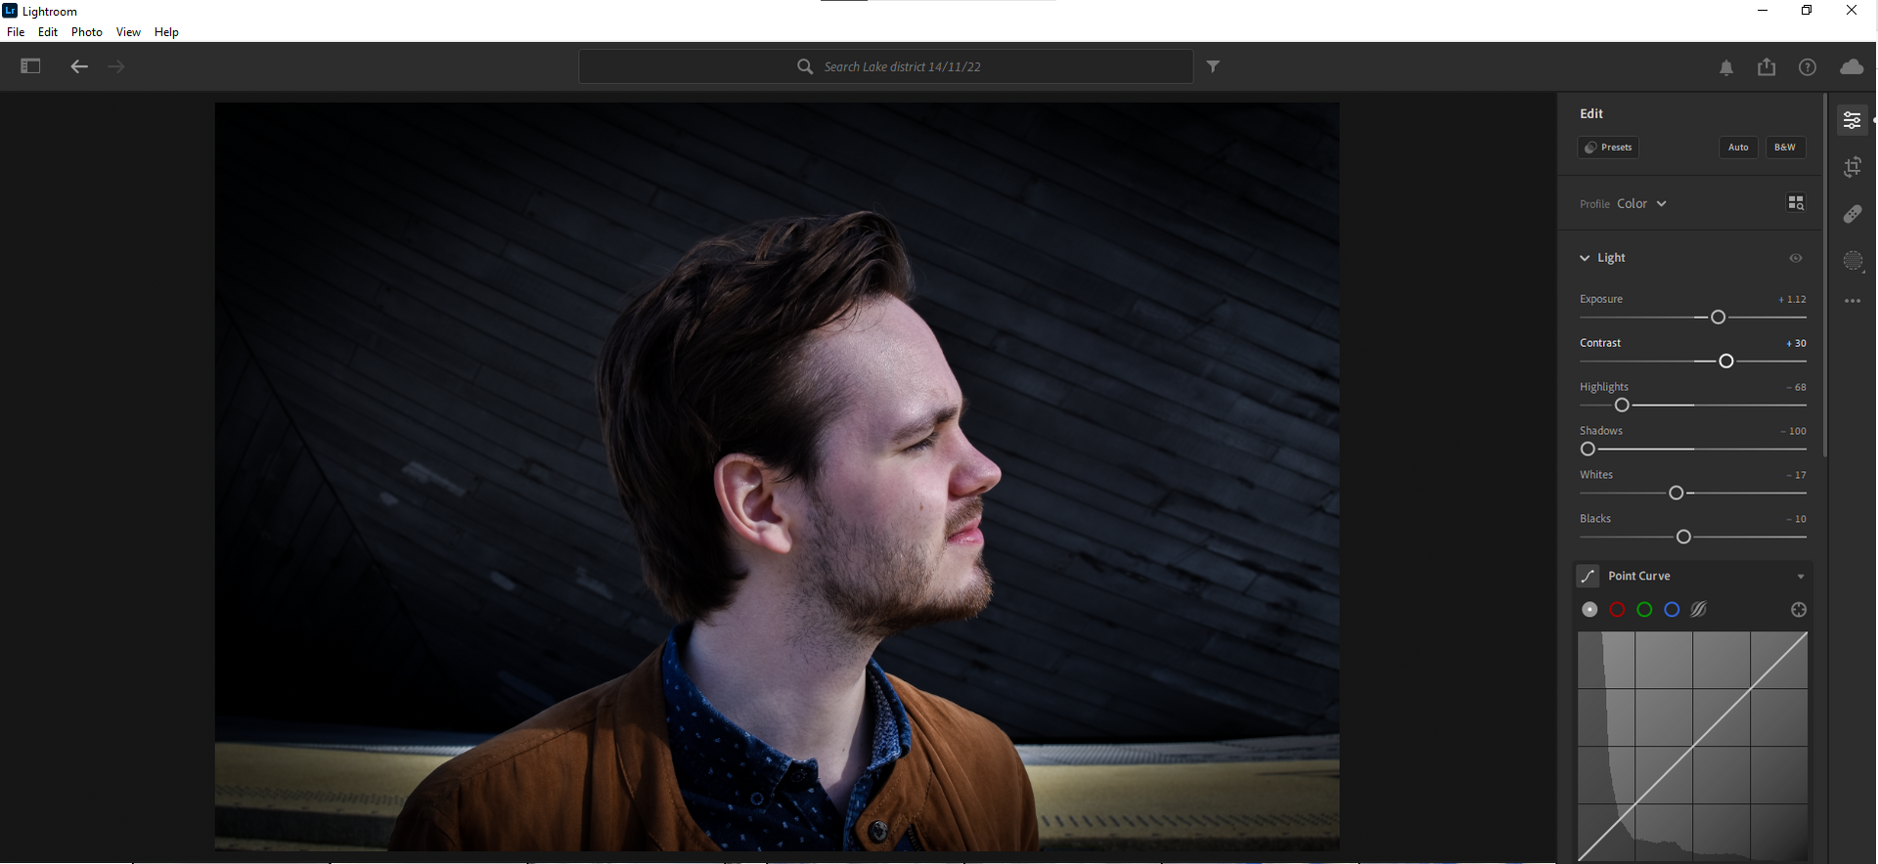Collapse the Light section

click(1585, 258)
